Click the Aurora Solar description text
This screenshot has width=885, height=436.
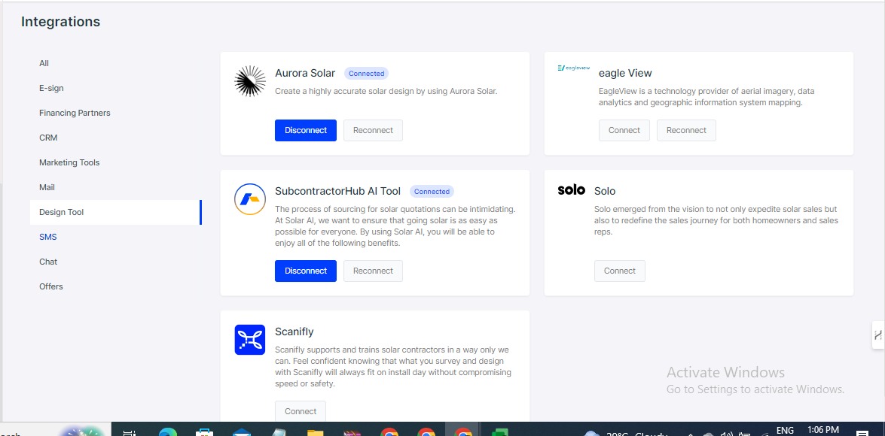pos(386,91)
